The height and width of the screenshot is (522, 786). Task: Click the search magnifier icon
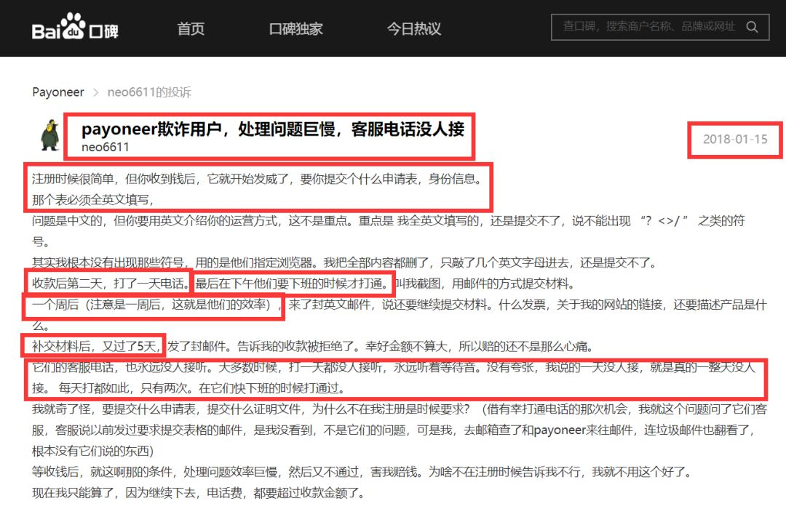point(752,27)
